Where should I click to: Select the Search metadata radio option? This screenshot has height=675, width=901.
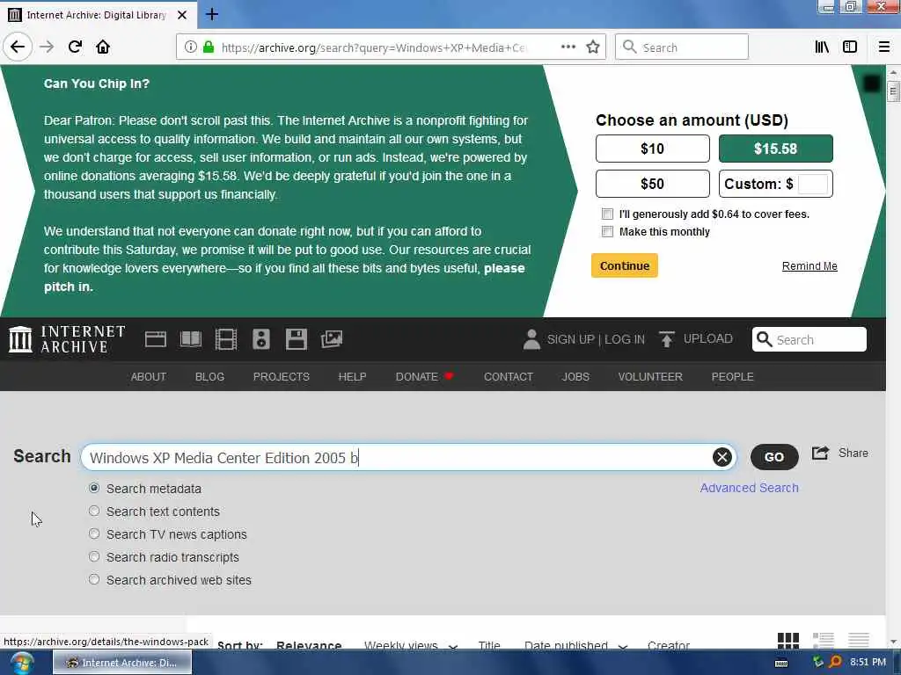[x=94, y=488]
